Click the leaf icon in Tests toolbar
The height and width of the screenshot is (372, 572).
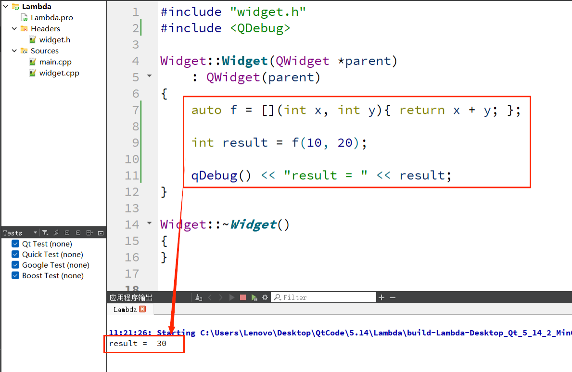[56, 233]
